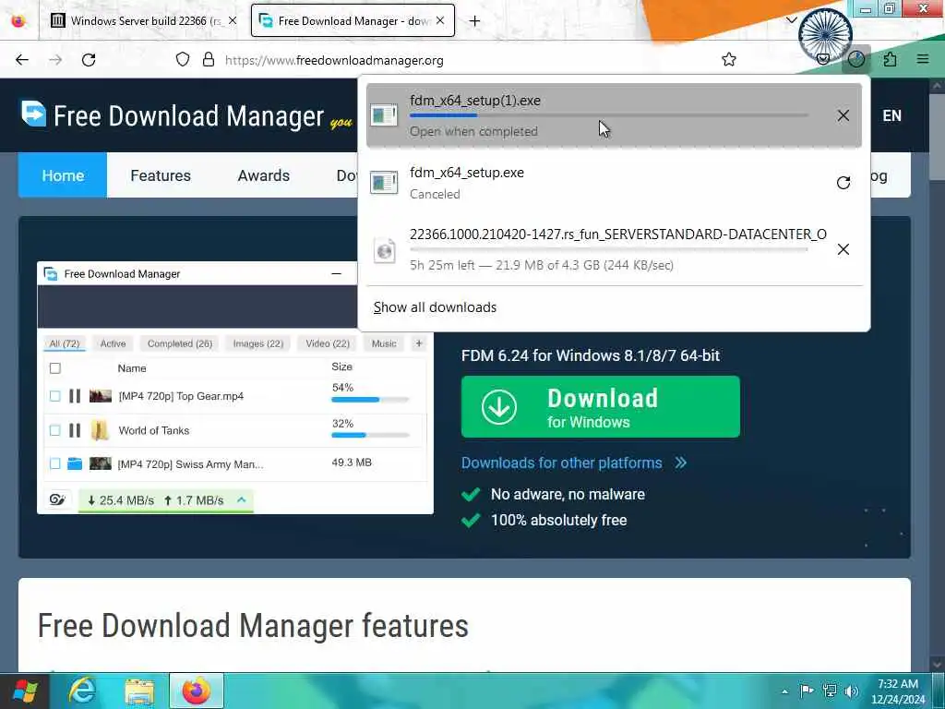Click the taskbar volume speaker icon
Screen dimensions: 945x709
(x=851, y=691)
